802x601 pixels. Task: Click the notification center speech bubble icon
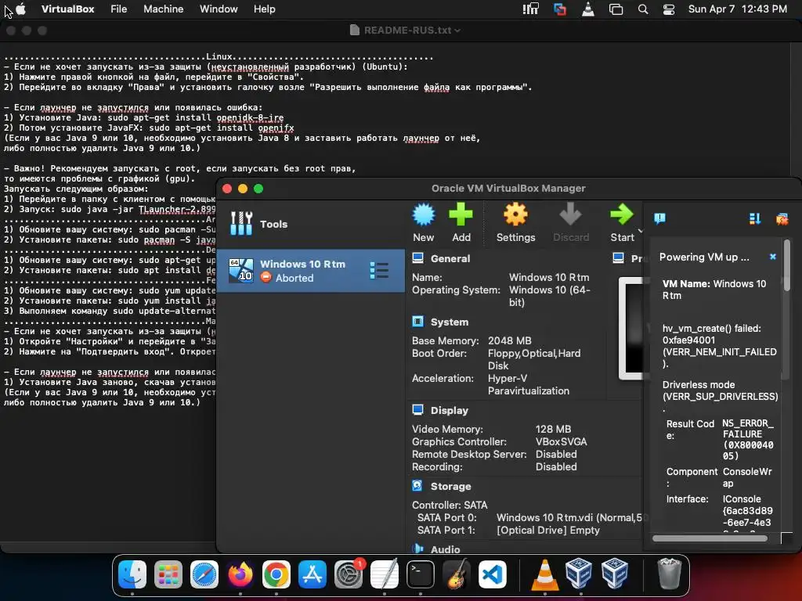coord(659,219)
